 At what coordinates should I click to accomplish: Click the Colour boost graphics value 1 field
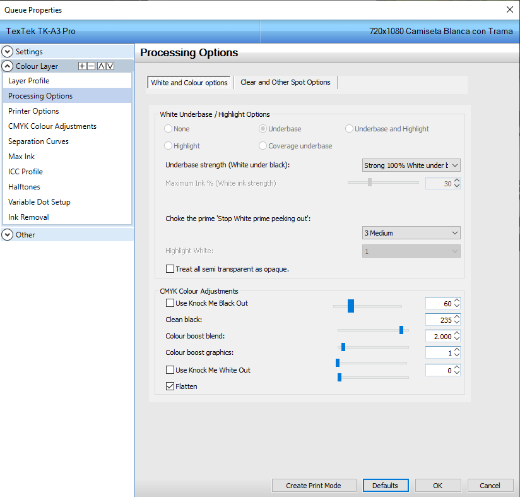coord(439,352)
